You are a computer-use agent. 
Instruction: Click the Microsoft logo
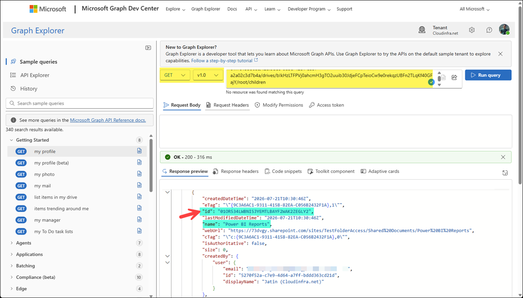[47, 9]
